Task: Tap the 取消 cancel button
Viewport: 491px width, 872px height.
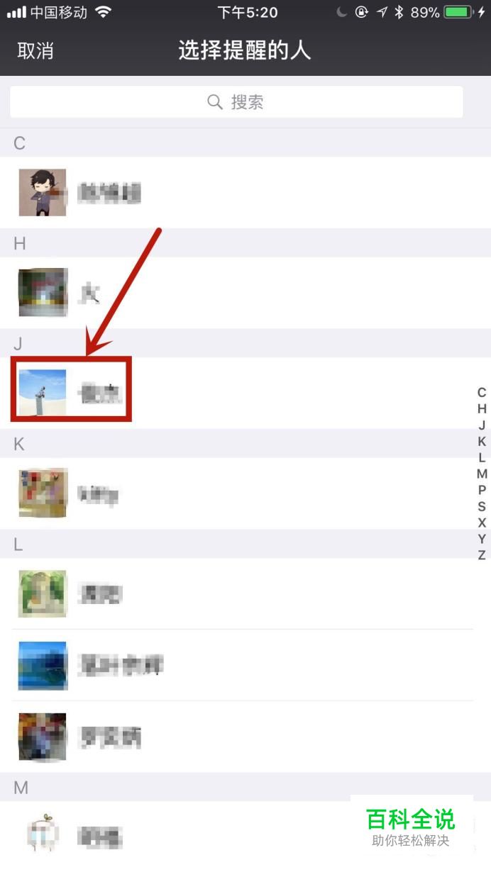Action: pos(35,51)
